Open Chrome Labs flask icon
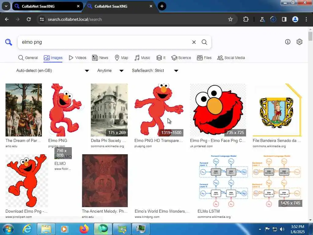The height and width of the screenshot is (235, 313). [x=262, y=19]
